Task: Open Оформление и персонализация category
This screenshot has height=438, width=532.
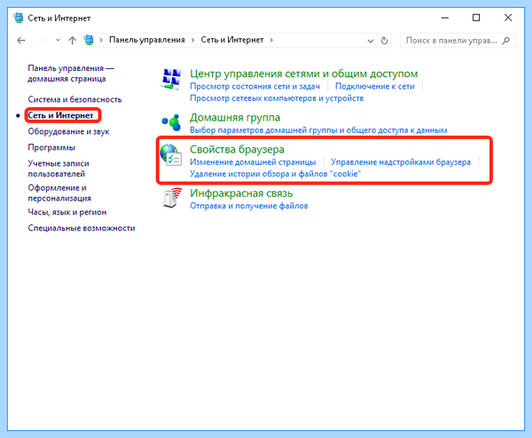Action: [x=59, y=192]
